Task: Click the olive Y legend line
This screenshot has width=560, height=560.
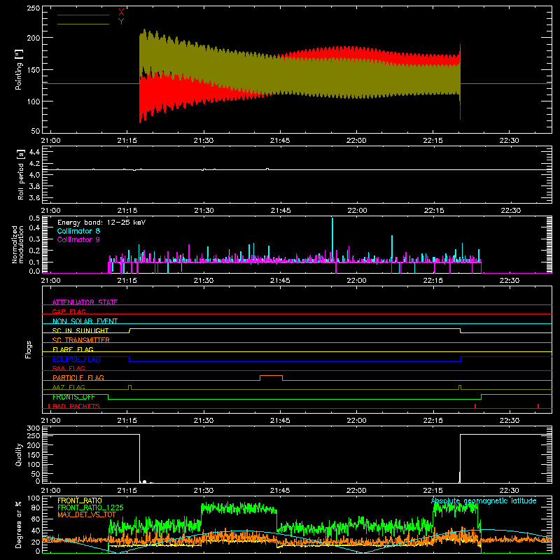Action: pos(83,24)
